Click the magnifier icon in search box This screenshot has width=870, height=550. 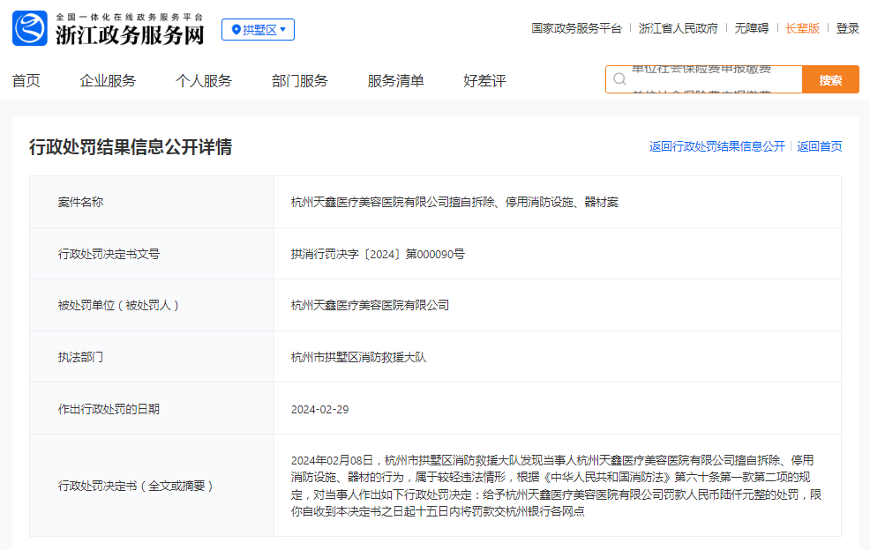(x=619, y=79)
